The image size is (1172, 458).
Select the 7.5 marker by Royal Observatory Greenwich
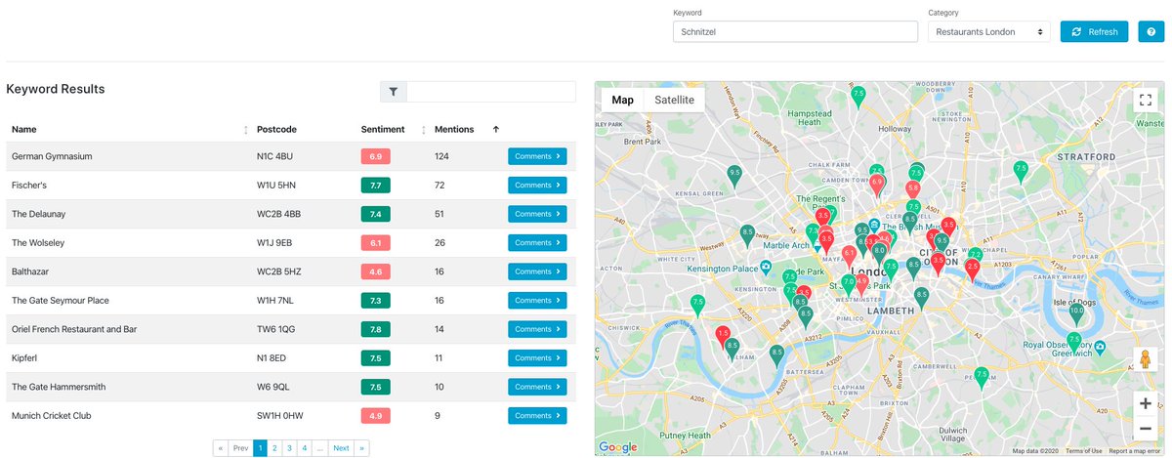pyautogui.click(x=1074, y=343)
